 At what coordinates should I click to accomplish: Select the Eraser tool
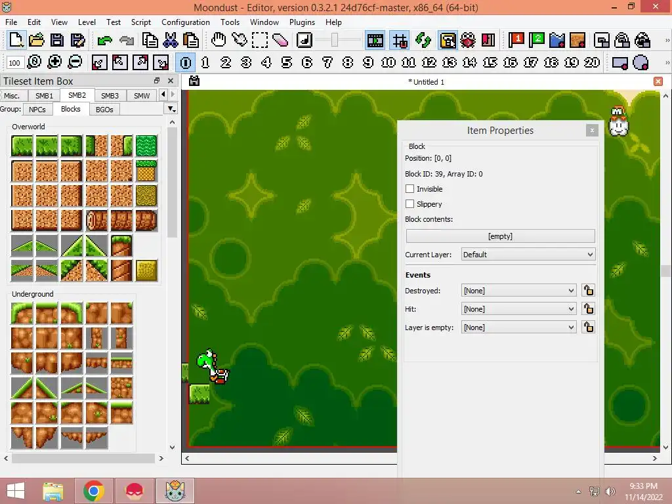coord(280,41)
